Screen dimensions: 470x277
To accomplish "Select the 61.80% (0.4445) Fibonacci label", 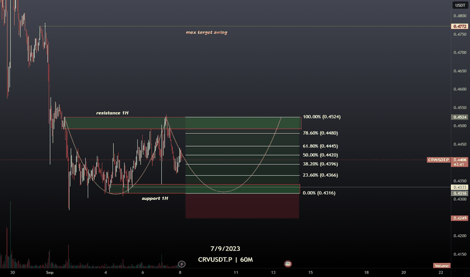I will 320,146.
